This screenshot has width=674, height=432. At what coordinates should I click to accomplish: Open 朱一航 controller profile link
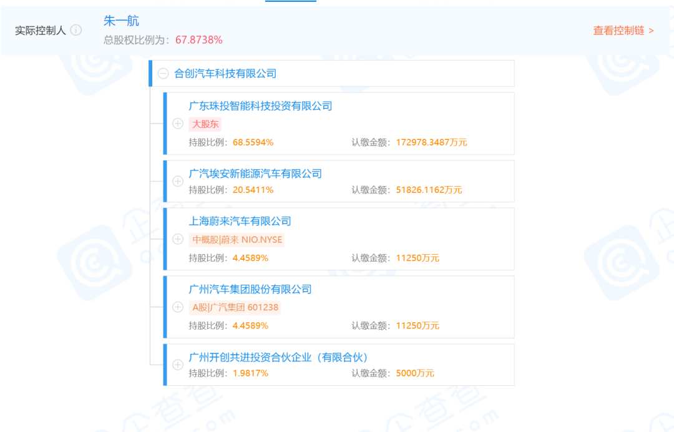[121, 21]
